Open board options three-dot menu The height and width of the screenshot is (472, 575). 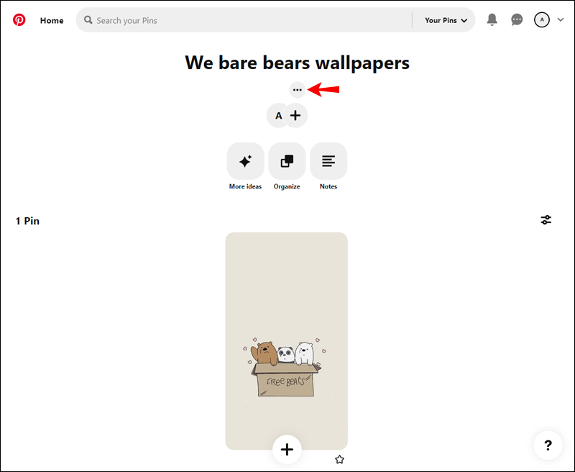(297, 90)
